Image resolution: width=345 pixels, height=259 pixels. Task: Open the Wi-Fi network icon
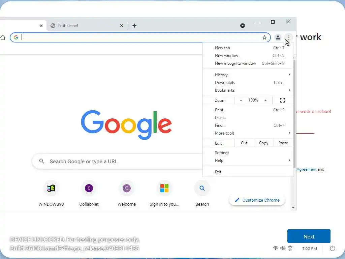(275, 248)
